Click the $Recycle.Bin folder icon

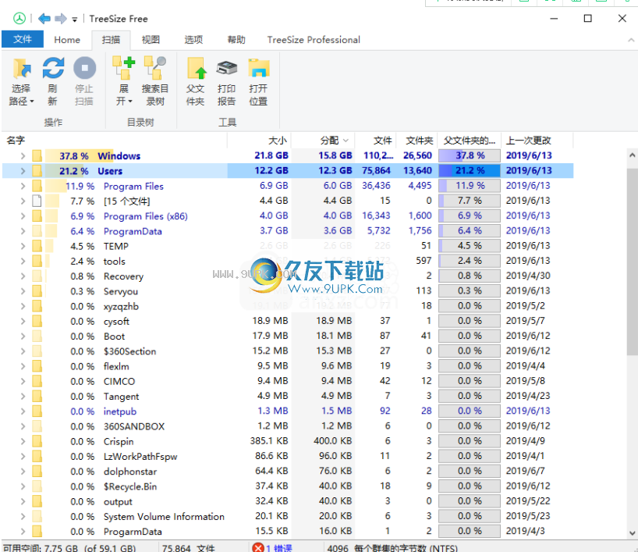[37, 486]
